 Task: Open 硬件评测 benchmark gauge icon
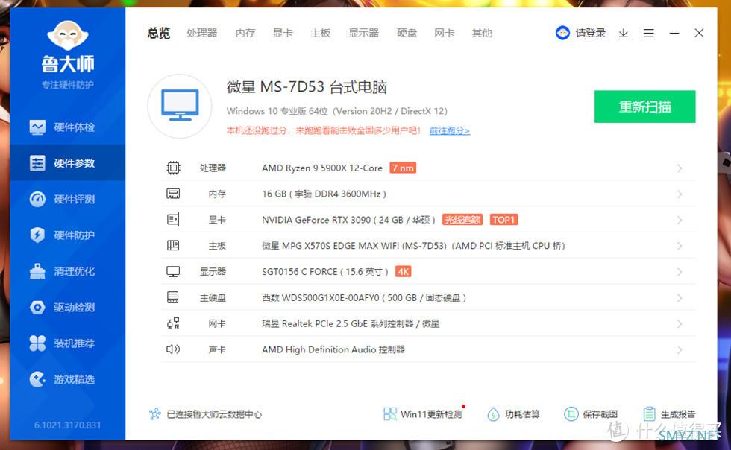37,200
